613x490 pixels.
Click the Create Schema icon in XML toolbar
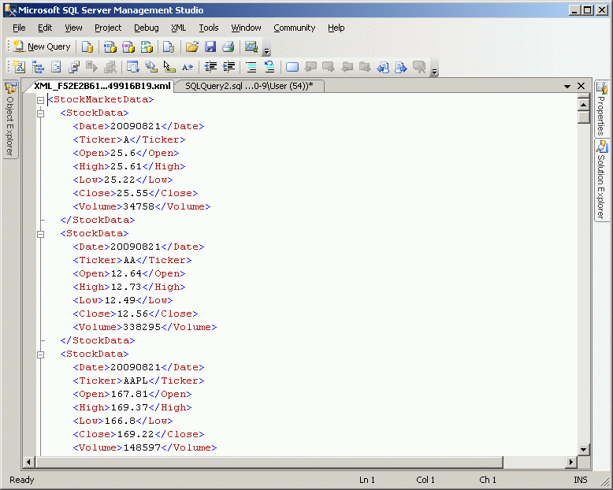19,67
